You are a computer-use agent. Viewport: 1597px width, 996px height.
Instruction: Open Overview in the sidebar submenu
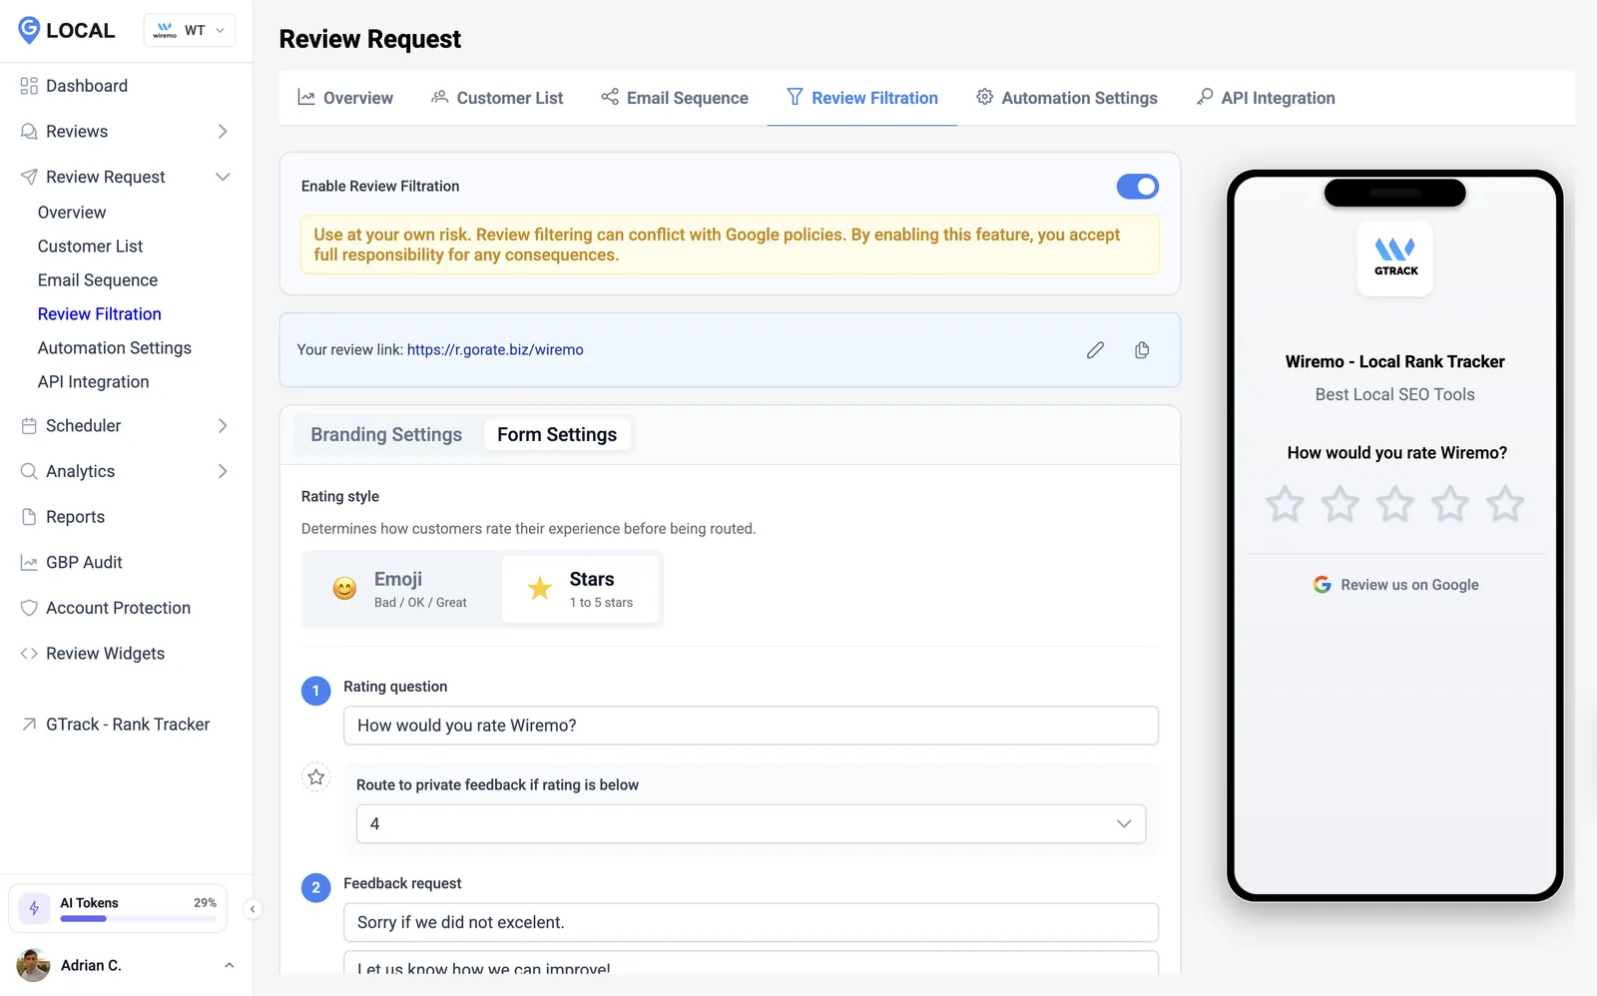coord(72,213)
